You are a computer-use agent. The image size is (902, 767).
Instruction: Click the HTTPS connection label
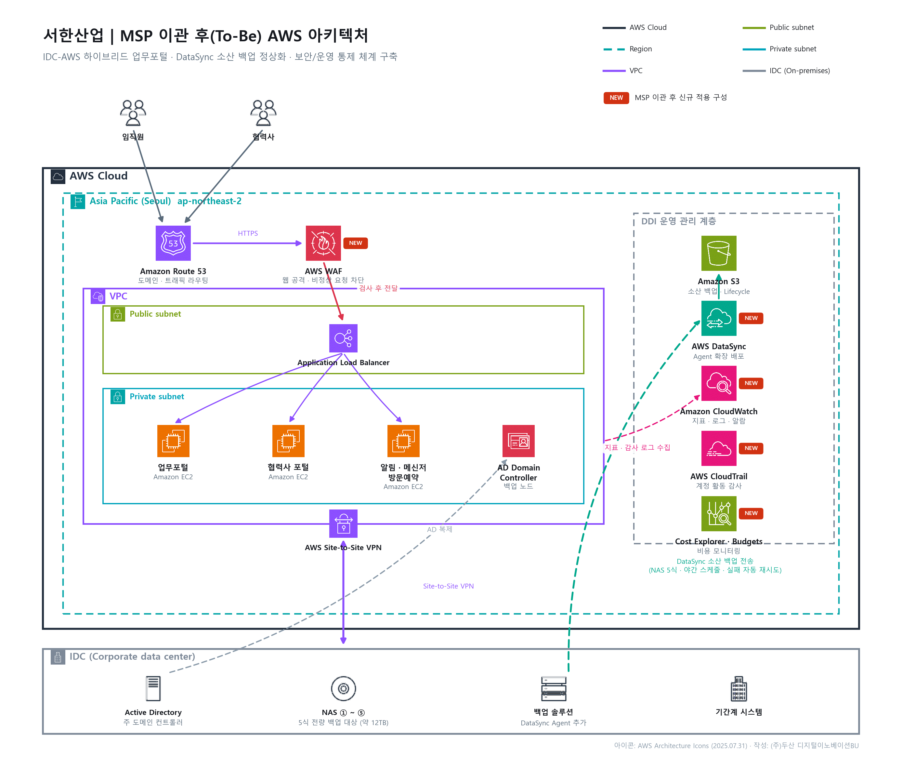point(248,233)
